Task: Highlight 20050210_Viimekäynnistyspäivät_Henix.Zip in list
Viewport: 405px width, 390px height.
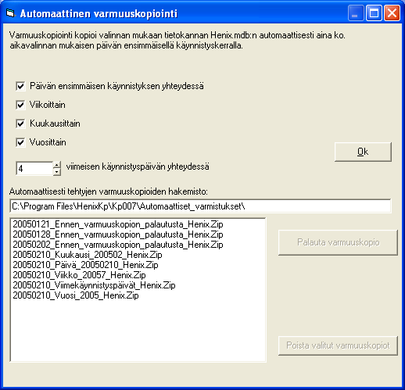Action: tap(94, 285)
